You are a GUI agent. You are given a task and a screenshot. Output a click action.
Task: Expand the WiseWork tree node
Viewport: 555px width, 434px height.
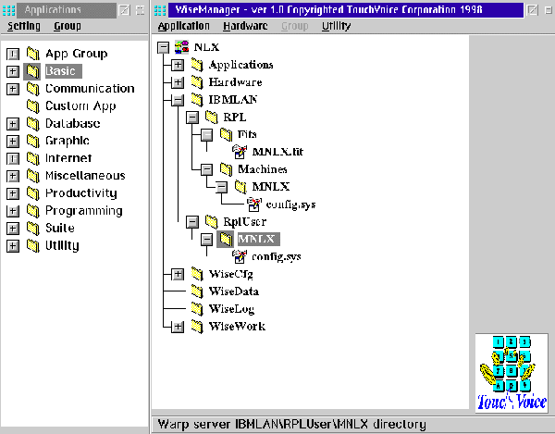pyautogui.click(x=178, y=327)
